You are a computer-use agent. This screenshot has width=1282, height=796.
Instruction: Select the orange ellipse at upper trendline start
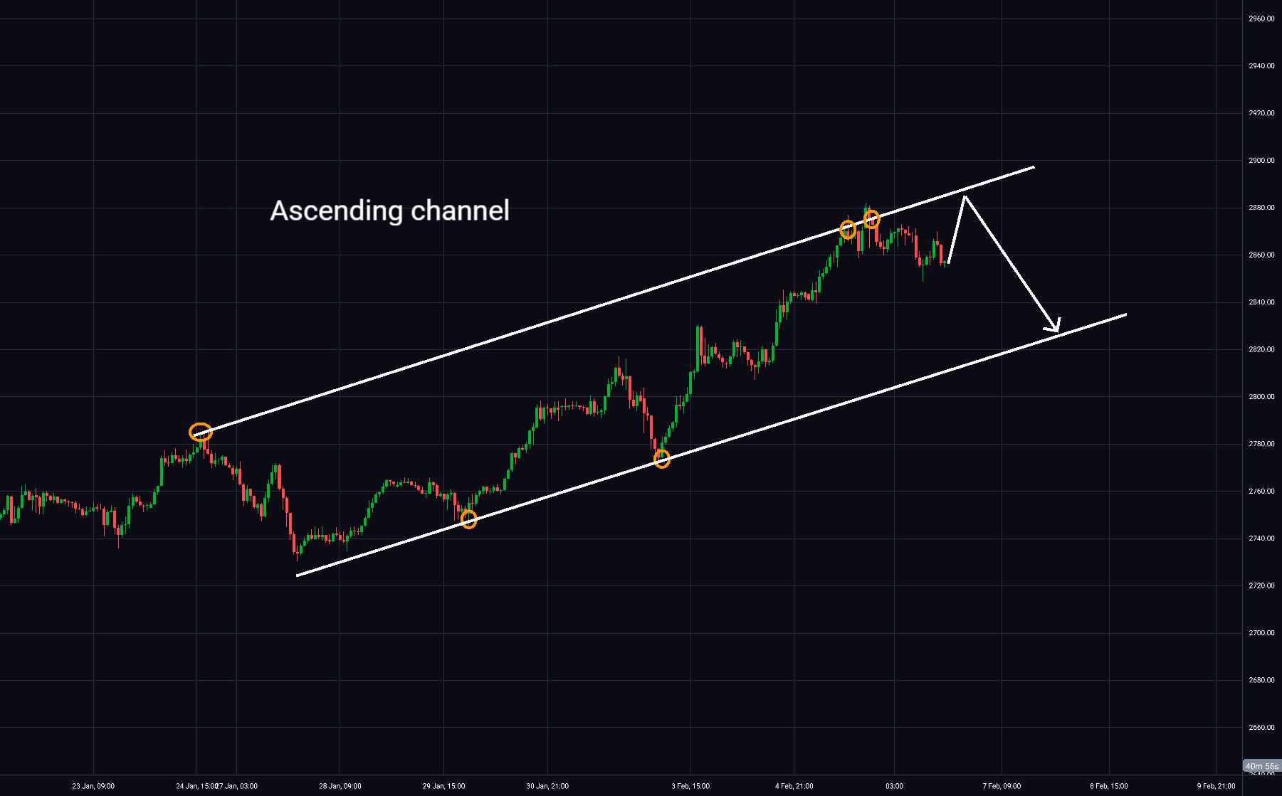201,432
